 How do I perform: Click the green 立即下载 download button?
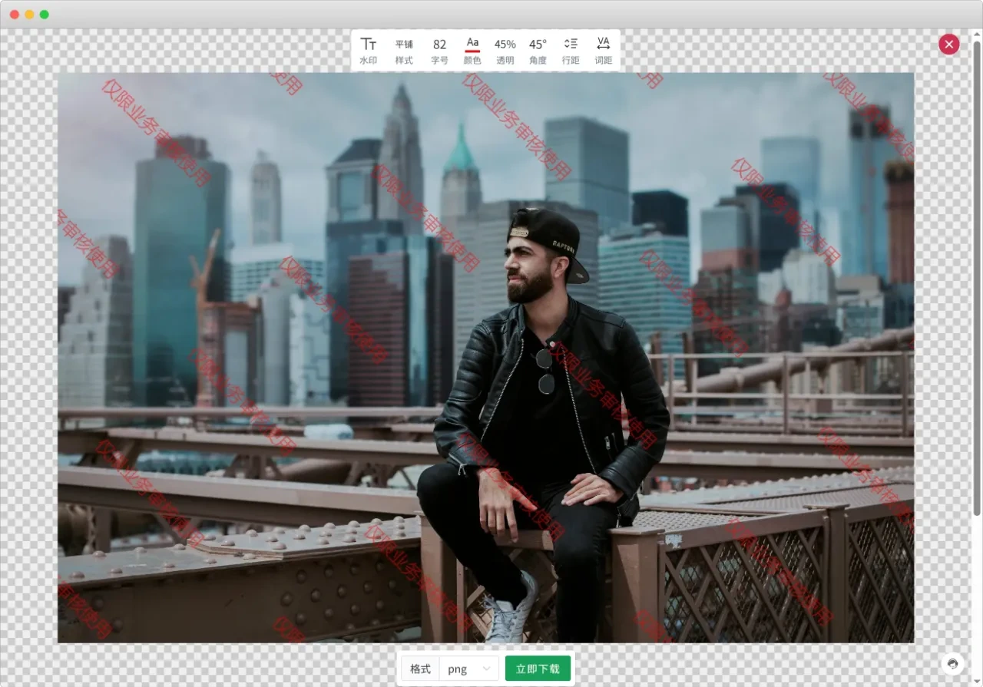(538, 669)
